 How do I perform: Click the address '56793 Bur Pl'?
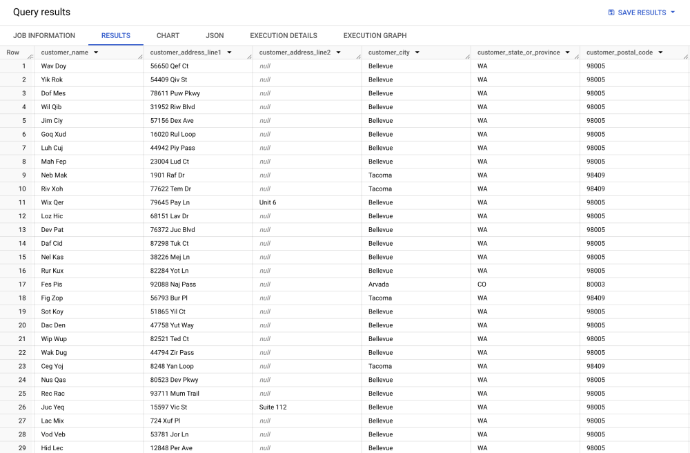pyautogui.click(x=169, y=298)
